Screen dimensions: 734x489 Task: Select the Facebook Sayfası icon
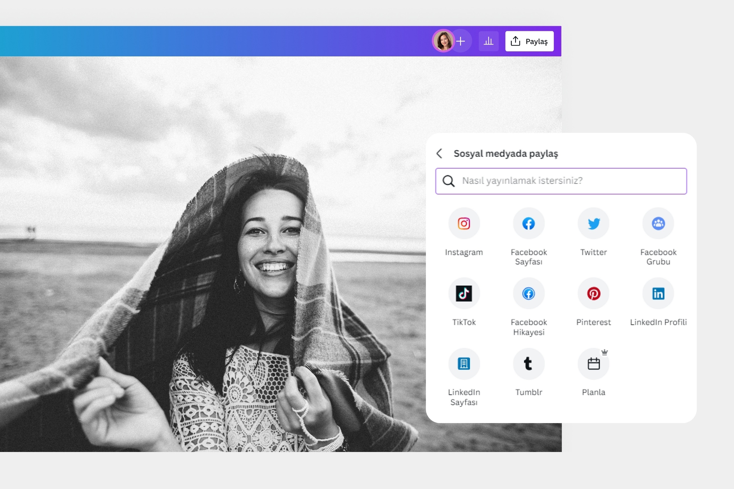tap(529, 223)
